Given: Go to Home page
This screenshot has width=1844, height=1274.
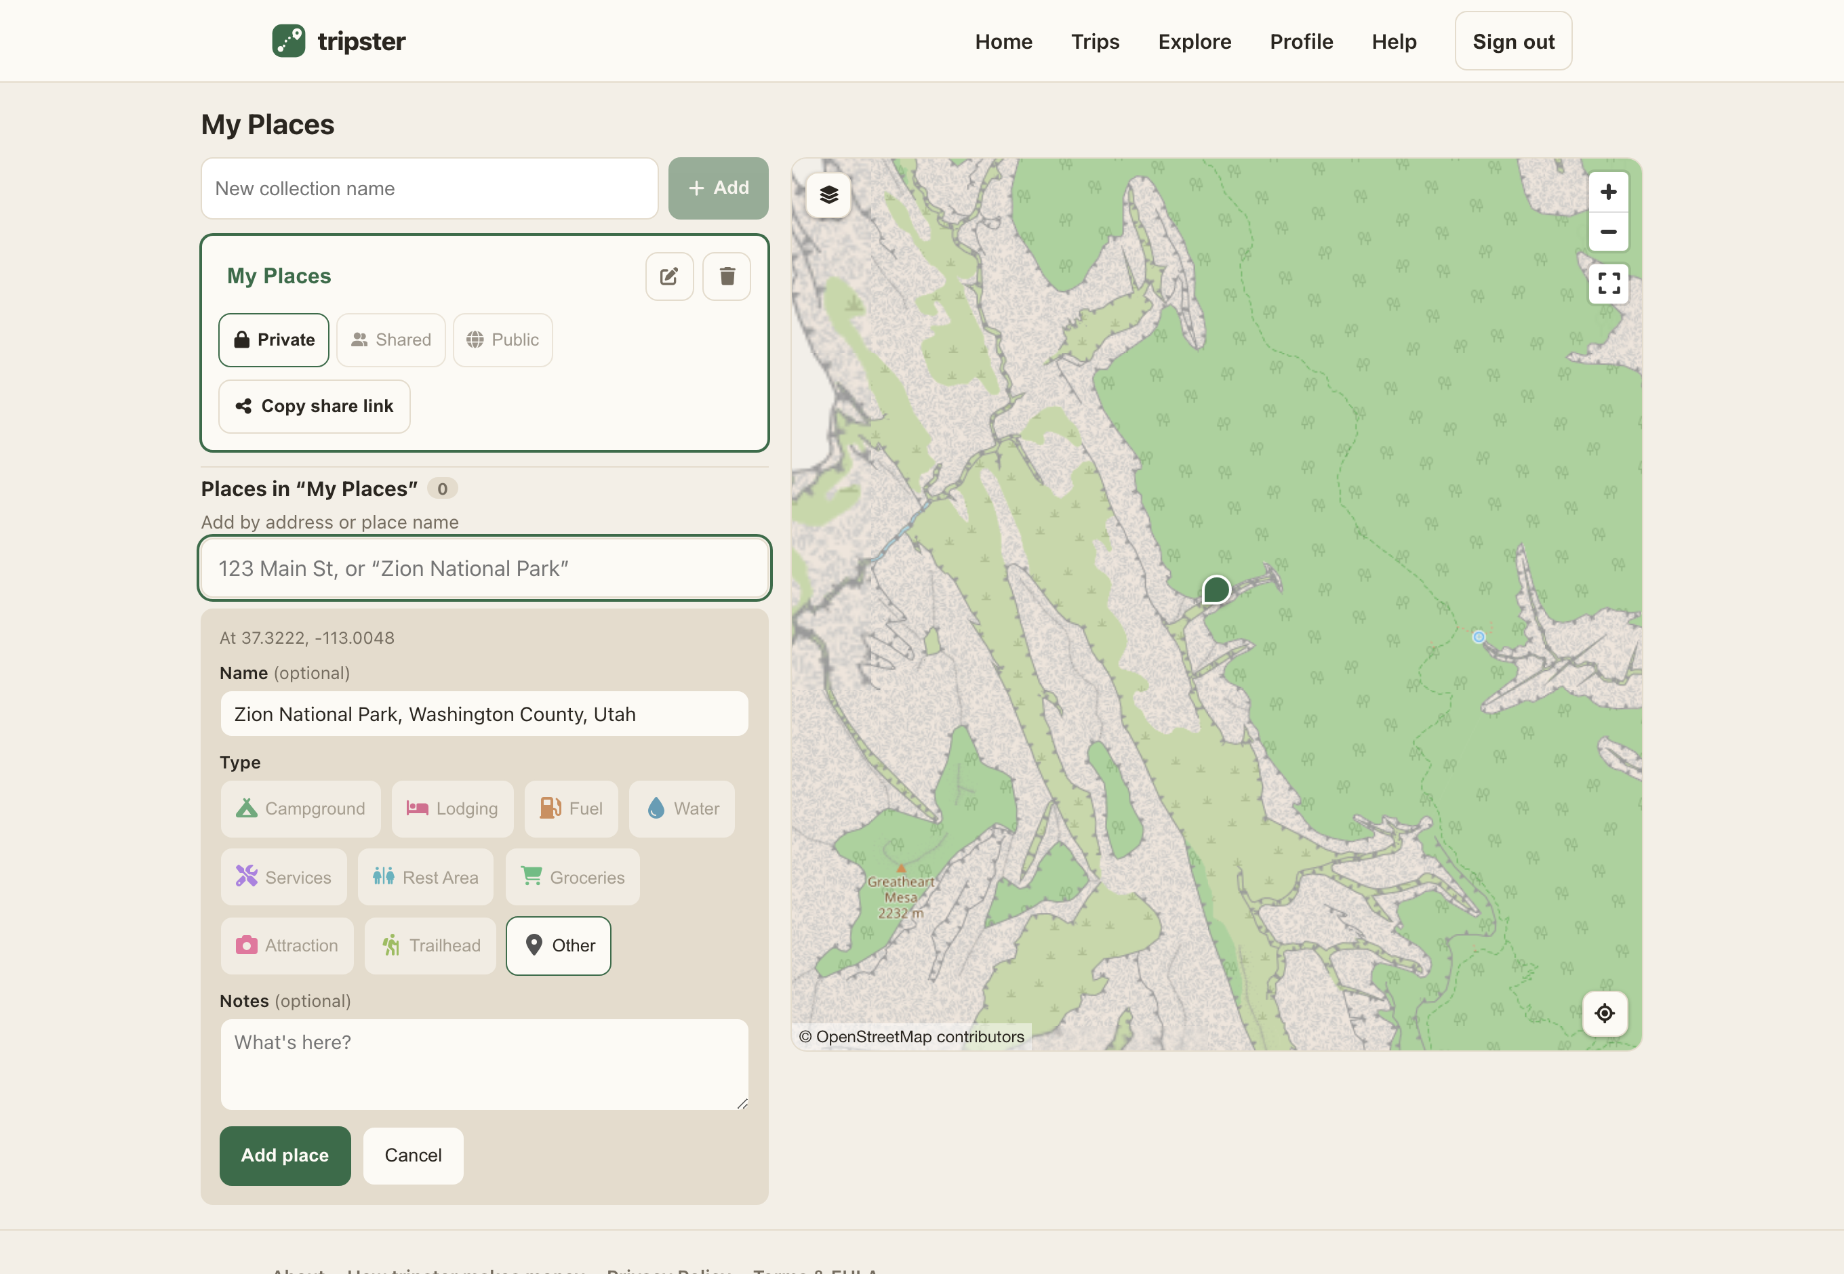Looking at the screenshot, I should coord(1004,41).
